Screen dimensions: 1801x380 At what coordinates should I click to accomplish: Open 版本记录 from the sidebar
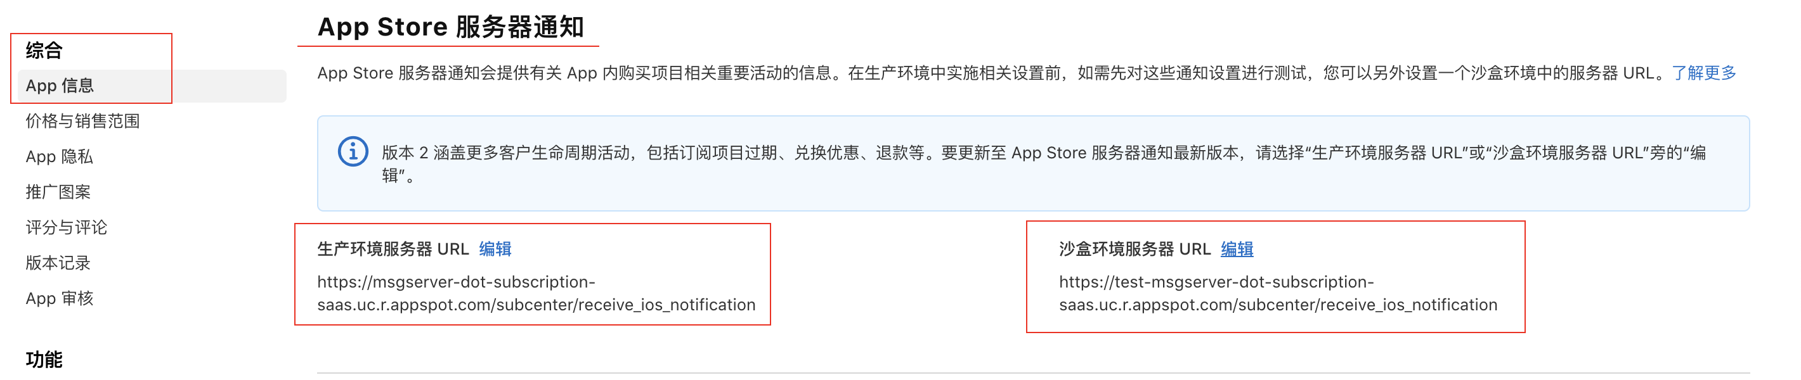pyautogui.click(x=58, y=263)
